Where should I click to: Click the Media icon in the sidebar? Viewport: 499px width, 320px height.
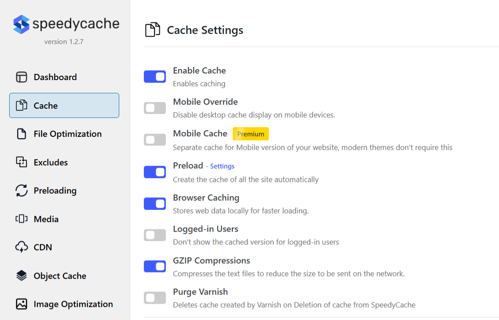coord(21,219)
